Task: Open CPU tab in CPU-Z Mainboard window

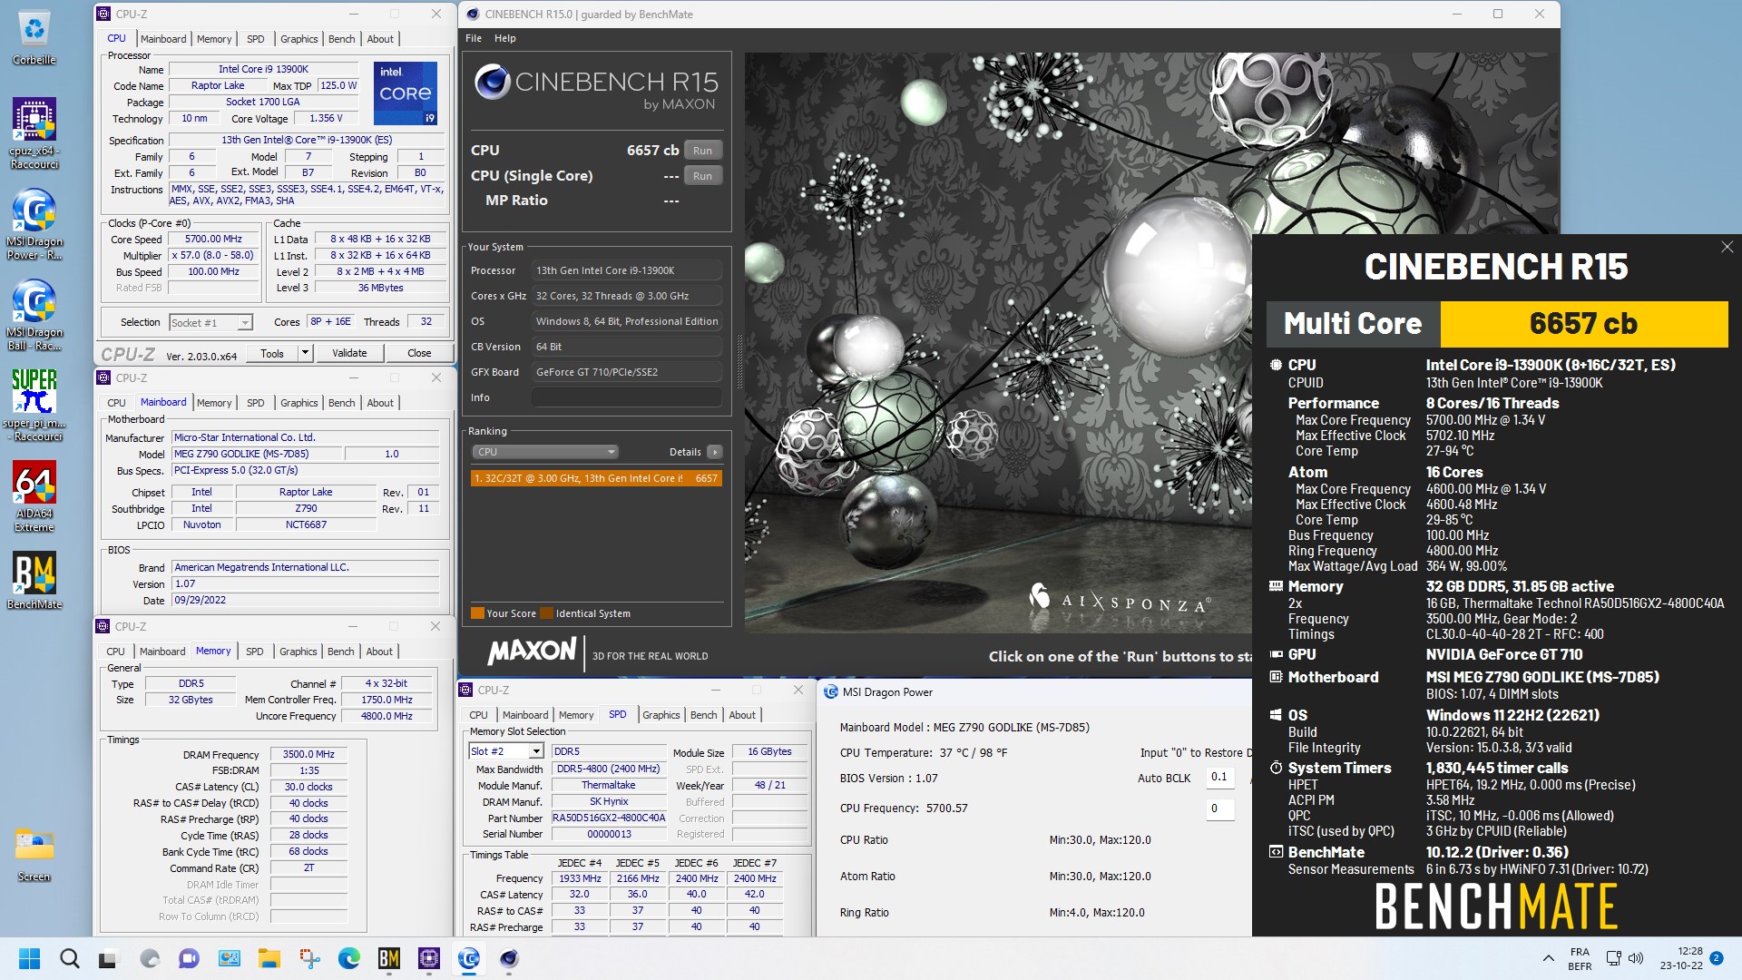Action: pyautogui.click(x=117, y=403)
